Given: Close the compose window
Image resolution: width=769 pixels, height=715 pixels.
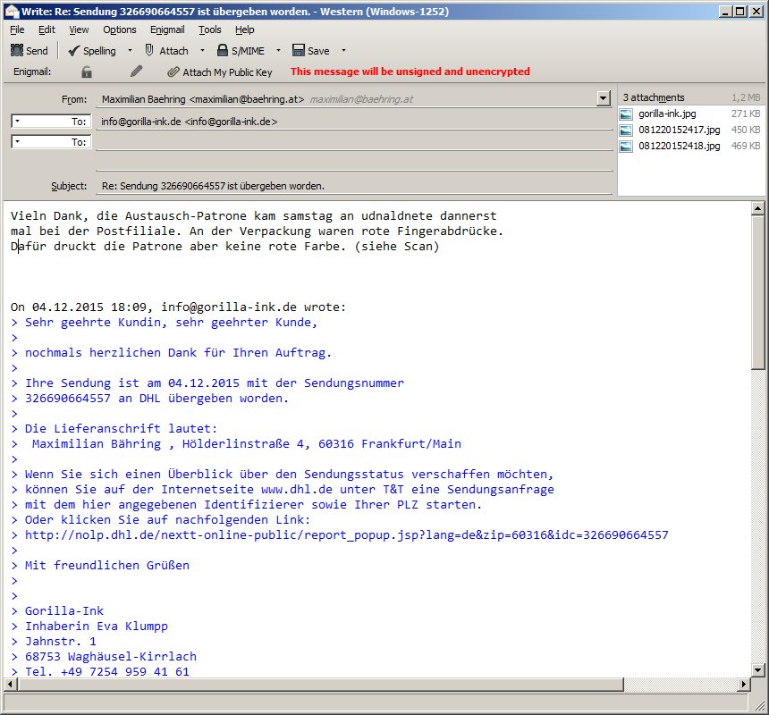Looking at the screenshot, I should point(756,12).
